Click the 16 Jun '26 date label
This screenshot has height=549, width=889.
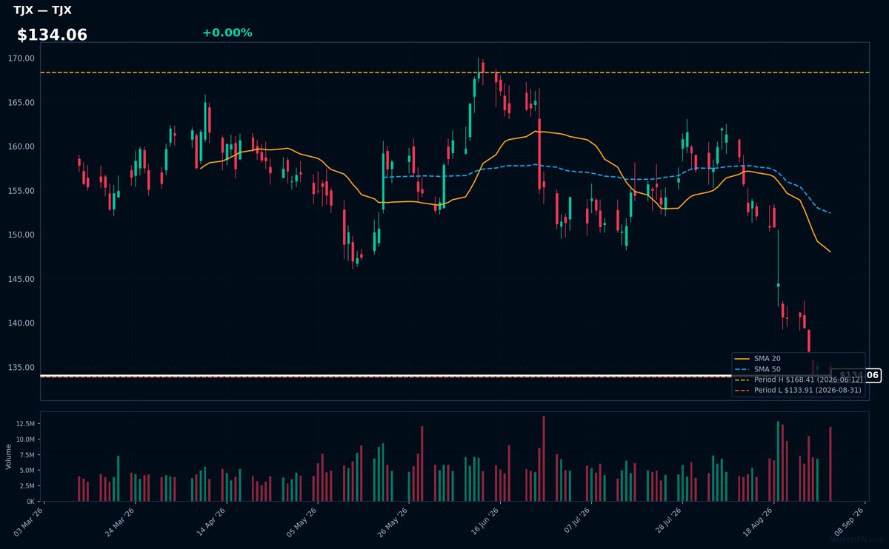[x=485, y=522]
